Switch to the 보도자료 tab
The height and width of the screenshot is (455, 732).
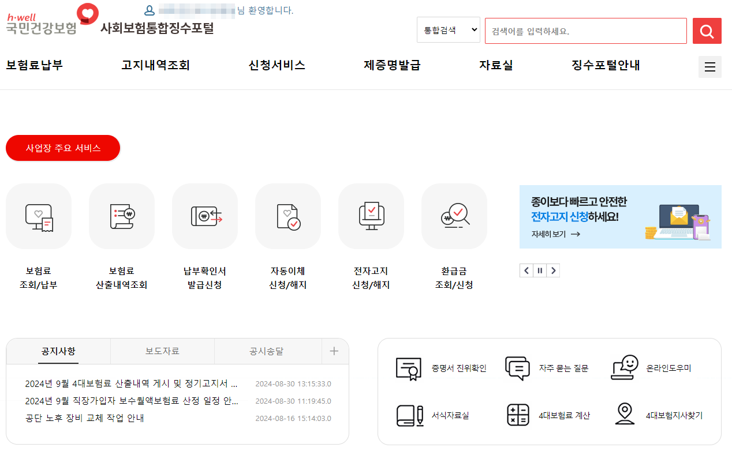click(x=162, y=351)
